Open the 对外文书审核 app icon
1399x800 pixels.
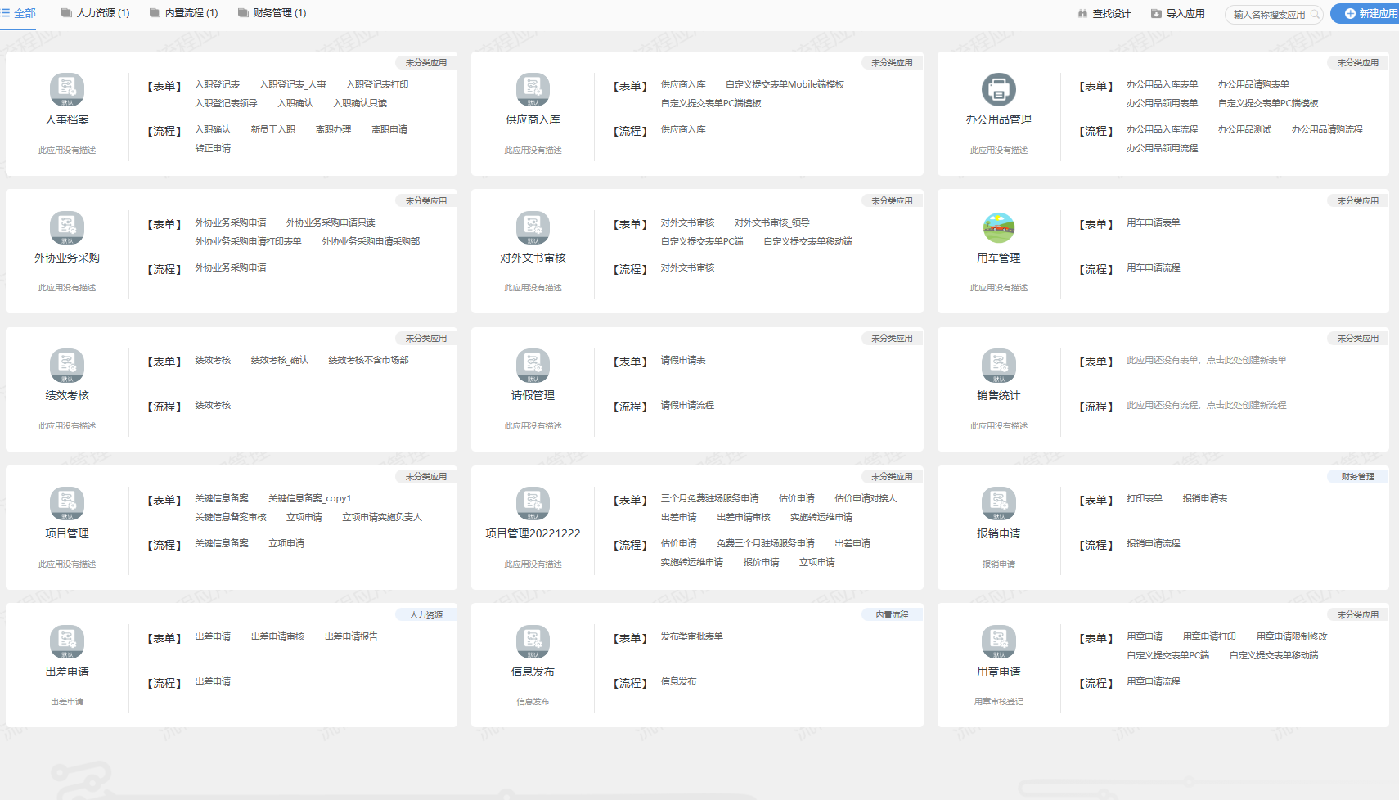click(x=533, y=228)
